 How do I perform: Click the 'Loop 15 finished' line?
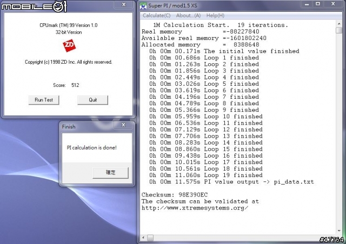coord(206,149)
